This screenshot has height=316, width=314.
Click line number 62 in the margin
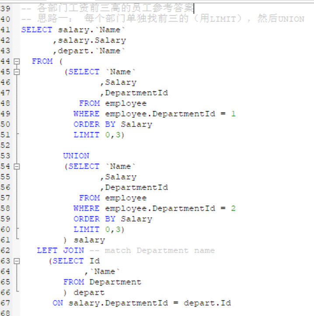coord(5,250)
